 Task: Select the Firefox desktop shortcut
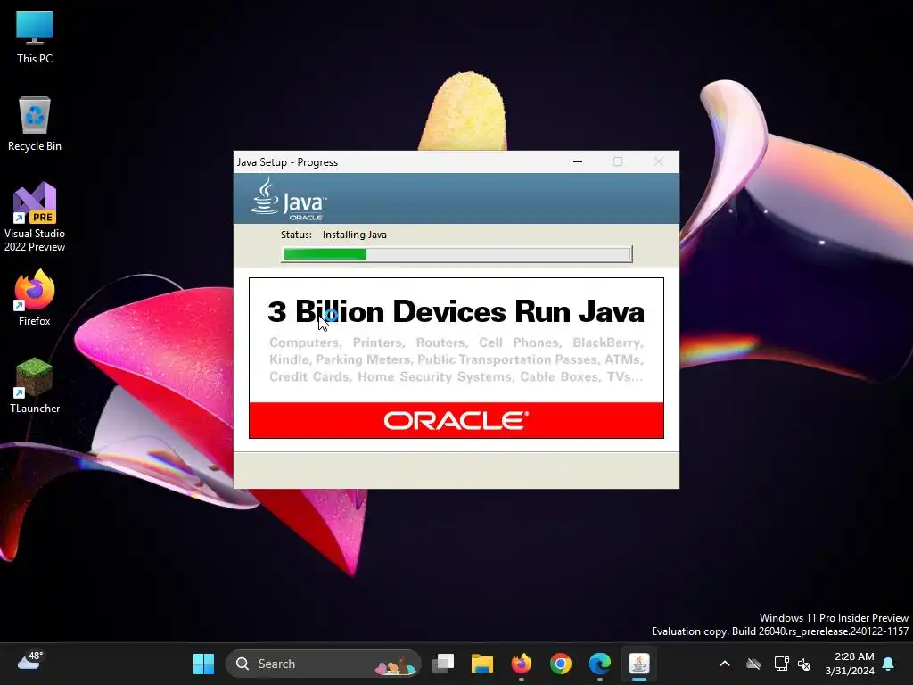(x=35, y=298)
